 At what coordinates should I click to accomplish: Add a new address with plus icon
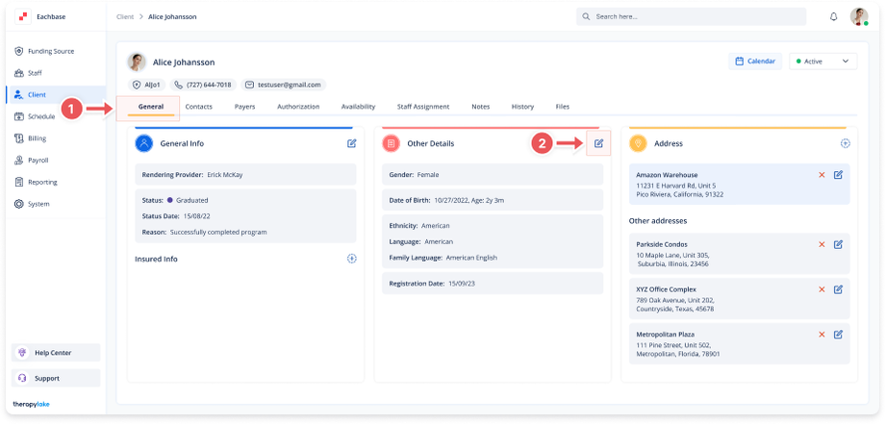(845, 143)
